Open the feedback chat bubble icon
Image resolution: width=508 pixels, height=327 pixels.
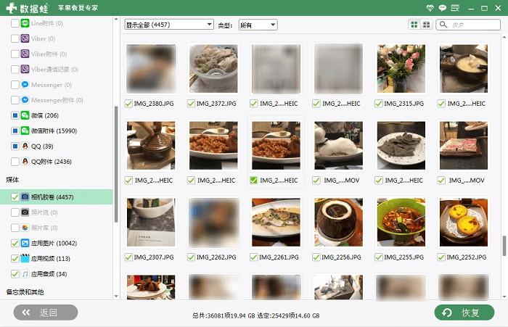(x=442, y=8)
